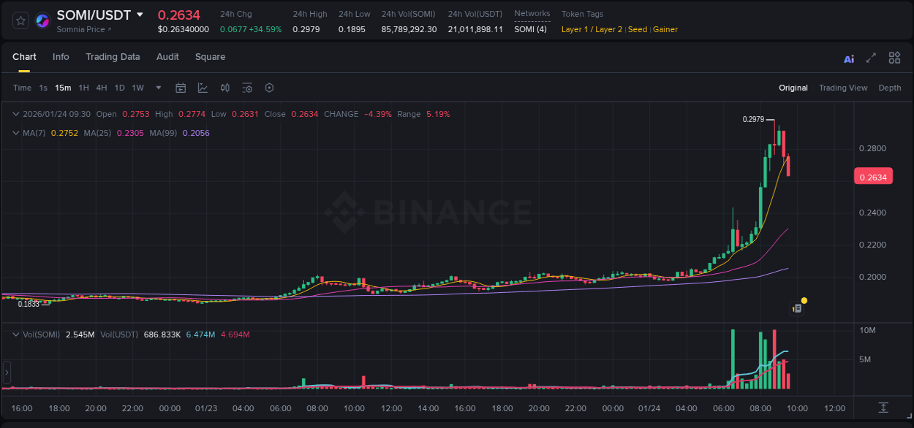
Task: Expand chart fullscreen with diagonal arrows icon
Action: [x=870, y=57]
